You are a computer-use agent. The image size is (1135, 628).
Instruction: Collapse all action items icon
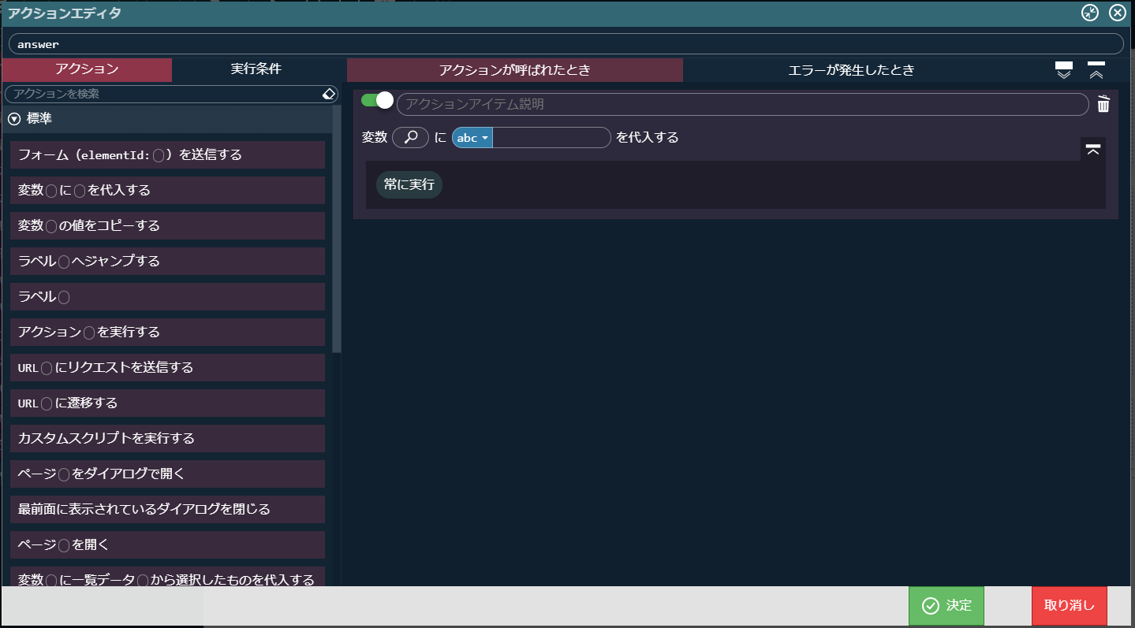tap(1096, 70)
